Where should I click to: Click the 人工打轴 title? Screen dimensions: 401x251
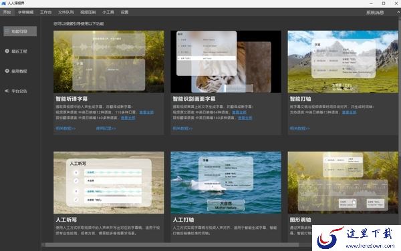(x=183, y=220)
